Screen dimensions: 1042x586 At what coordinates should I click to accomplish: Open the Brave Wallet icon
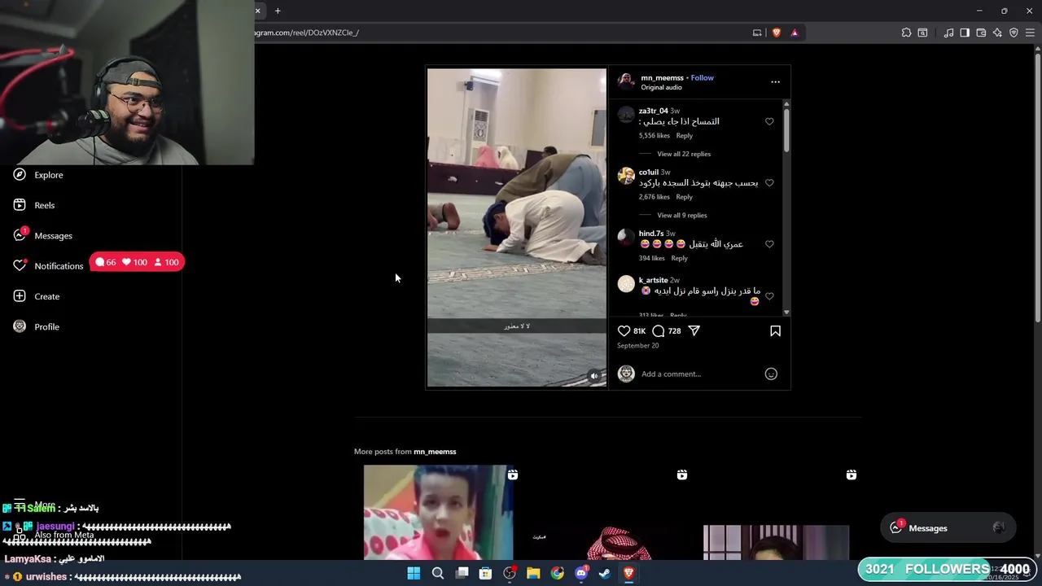981,33
